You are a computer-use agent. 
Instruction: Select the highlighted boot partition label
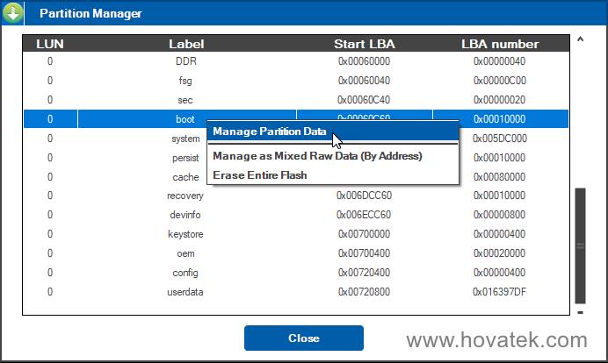[x=185, y=119]
